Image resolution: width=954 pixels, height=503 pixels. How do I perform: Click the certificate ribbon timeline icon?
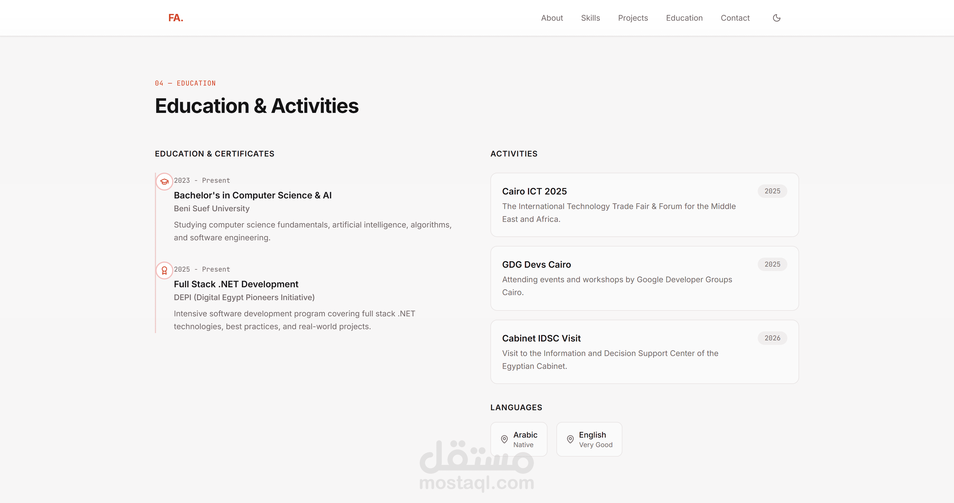[x=164, y=271]
